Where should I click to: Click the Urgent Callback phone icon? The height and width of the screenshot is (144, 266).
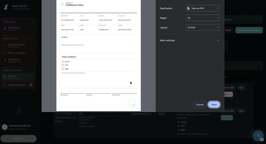pyautogui.click(x=5, y=85)
